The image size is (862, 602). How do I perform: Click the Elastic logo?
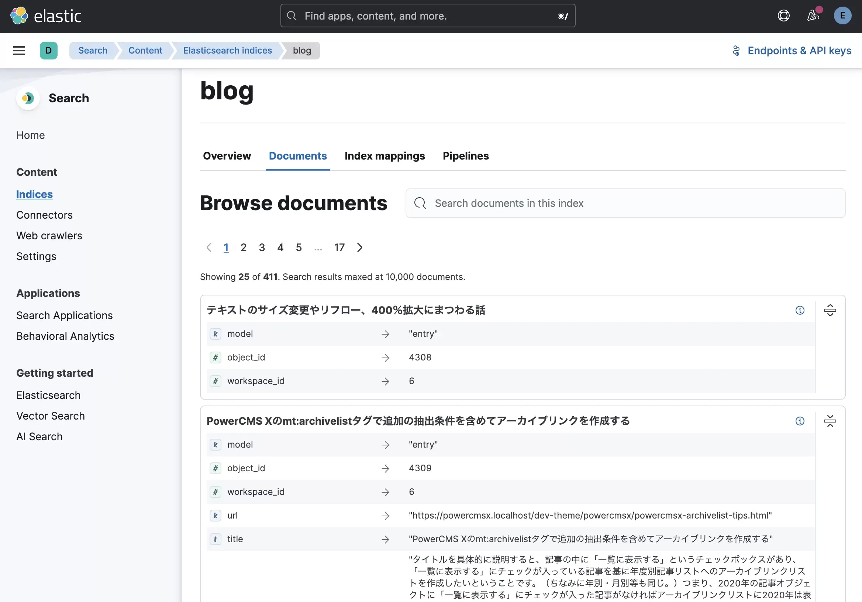45,16
